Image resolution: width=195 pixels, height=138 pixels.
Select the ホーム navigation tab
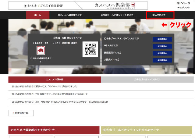tap(37, 15)
